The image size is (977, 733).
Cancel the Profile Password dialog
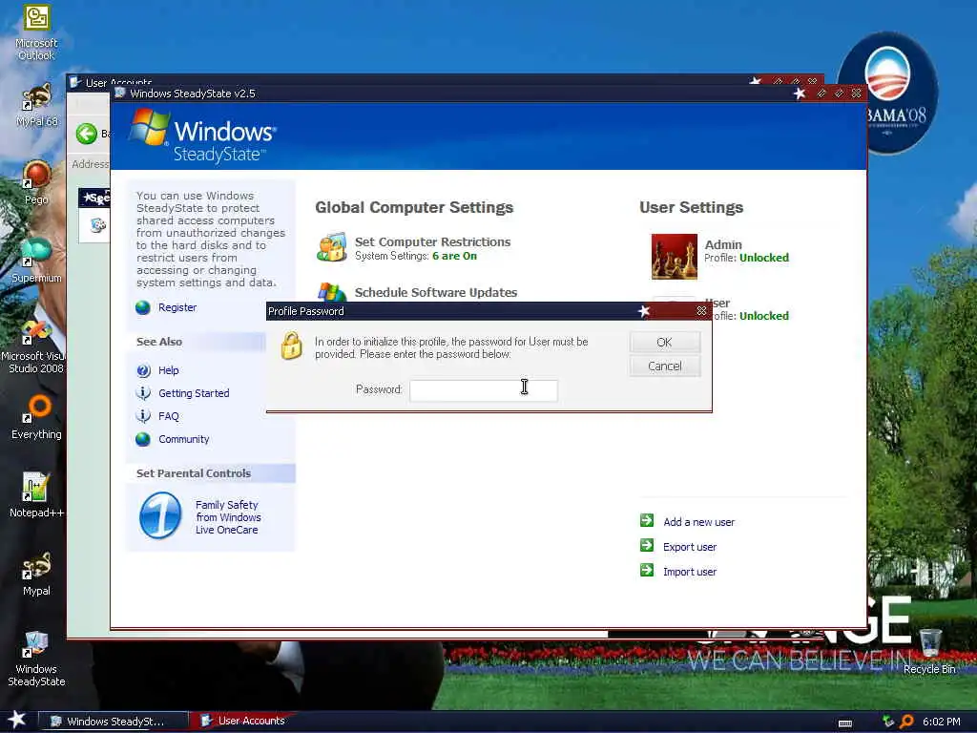[x=665, y=366]
